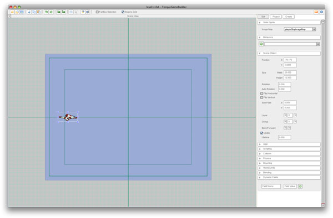Click the Open folder toolbar icon
The image size is (333, 218).
pyautogui.click(x=17, y=12)
